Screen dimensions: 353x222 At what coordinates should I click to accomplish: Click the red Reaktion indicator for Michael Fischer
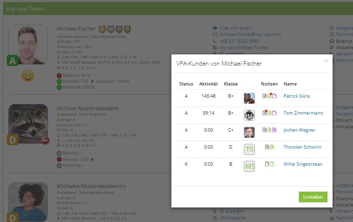[59, 76]
